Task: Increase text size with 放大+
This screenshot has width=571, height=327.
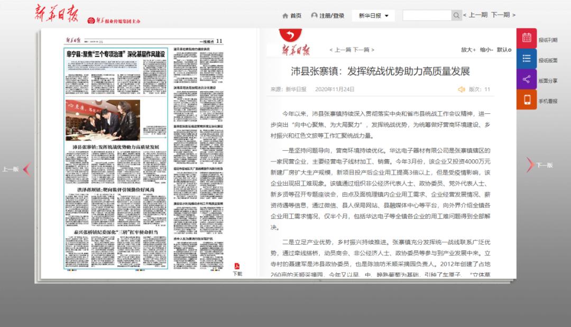Action: tap(468, 50)
